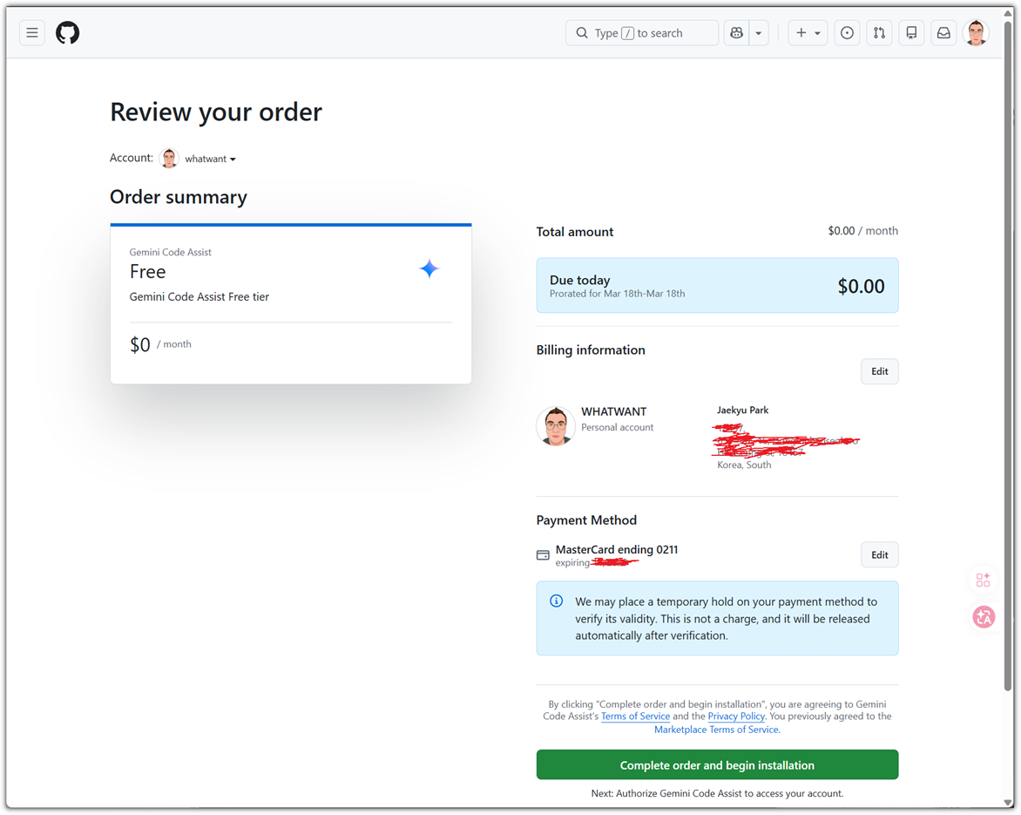This screenshot has width=1021, height=815.
Task: Edit the Payment Method
Action: point(880,555)
